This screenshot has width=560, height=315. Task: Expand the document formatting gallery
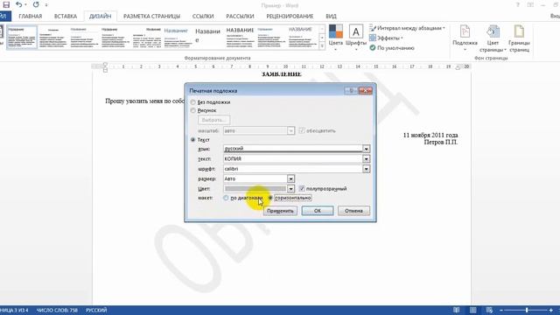[x=322, y=45]
